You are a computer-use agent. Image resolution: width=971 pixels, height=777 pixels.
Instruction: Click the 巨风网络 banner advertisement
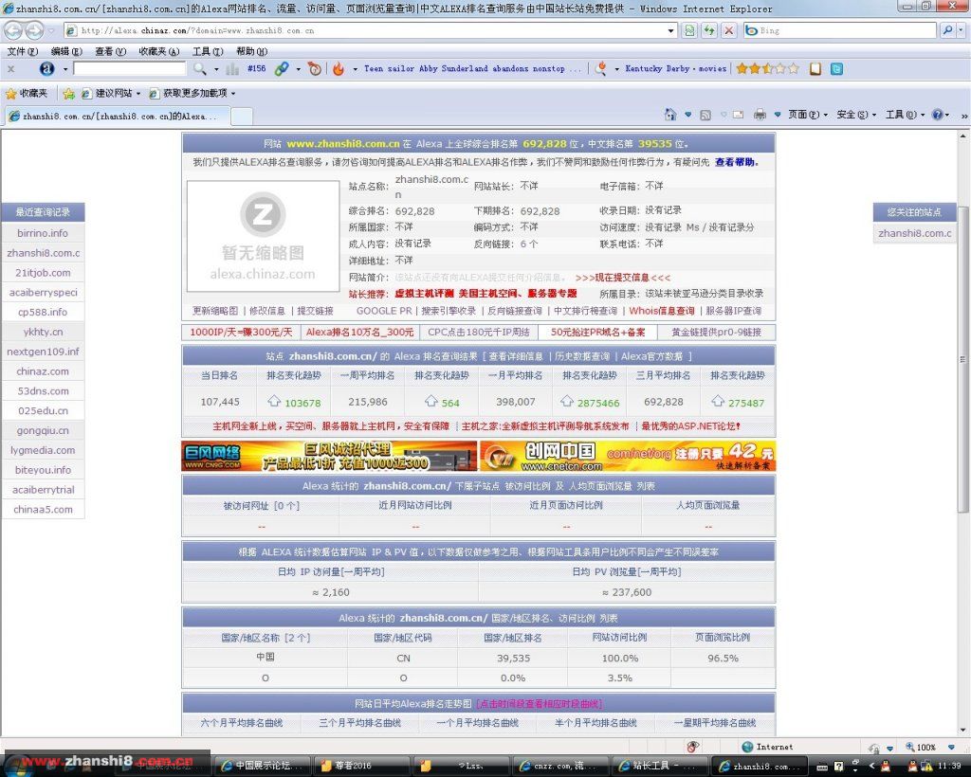(329, 457)
